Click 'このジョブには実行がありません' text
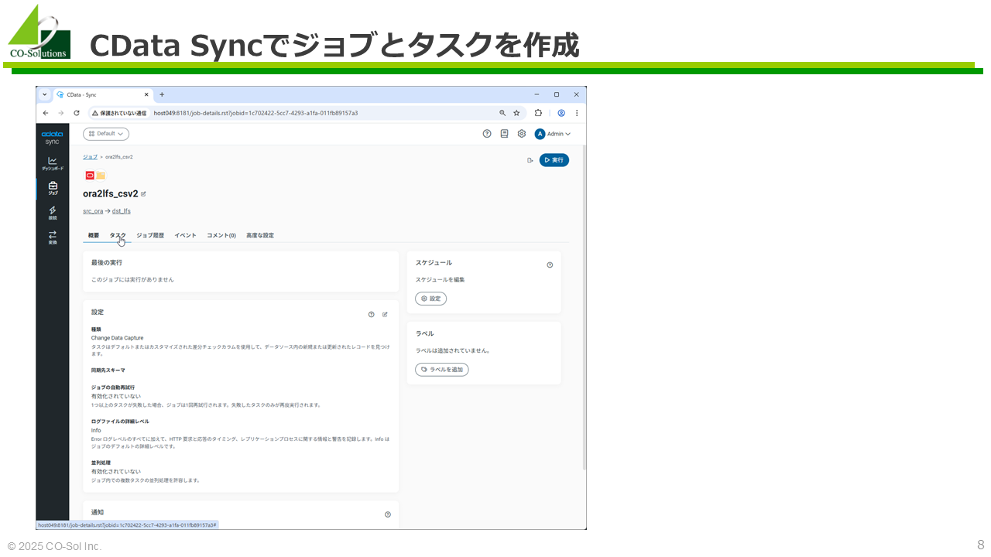The height and width of the screenshot is (557, 991). click(x=132, y=279)
